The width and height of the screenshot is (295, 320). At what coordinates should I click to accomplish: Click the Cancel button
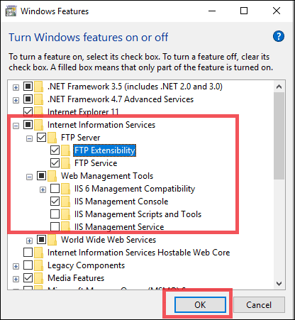259,305
